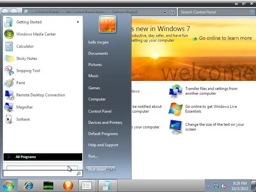Screen dimensions: 256x192
Task: Open Music library
Action: (x=93, y=76)
